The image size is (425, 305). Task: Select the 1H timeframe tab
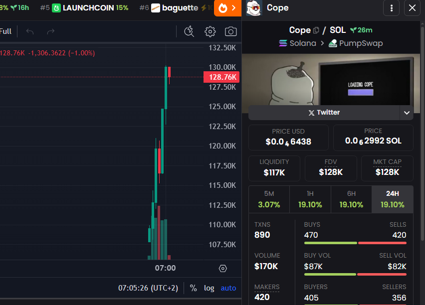pos(310,199)
